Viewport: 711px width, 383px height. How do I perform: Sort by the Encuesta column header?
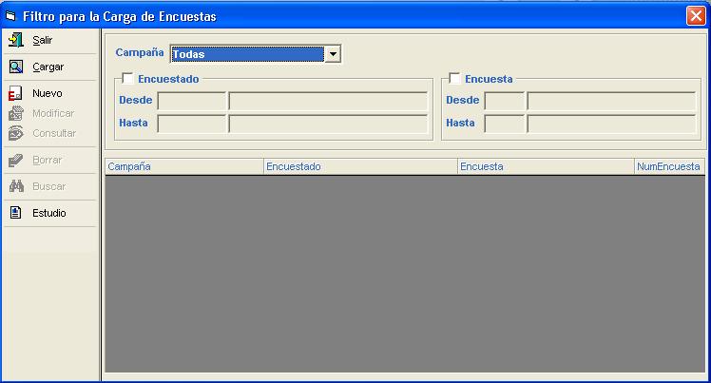[546, 166]
